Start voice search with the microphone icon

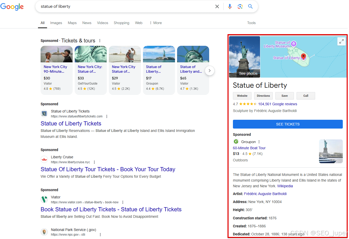click(x=230, y=6)
